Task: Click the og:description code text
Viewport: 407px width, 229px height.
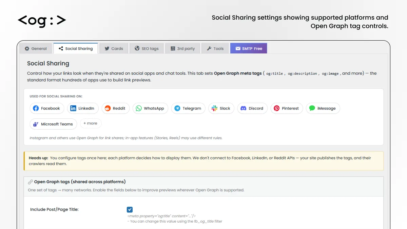Action: point(303,73)
